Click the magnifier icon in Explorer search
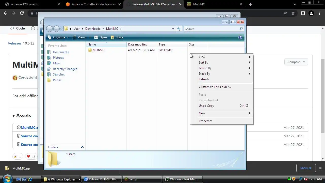This screenshot has width=325, height=183. tap(241, 29)
